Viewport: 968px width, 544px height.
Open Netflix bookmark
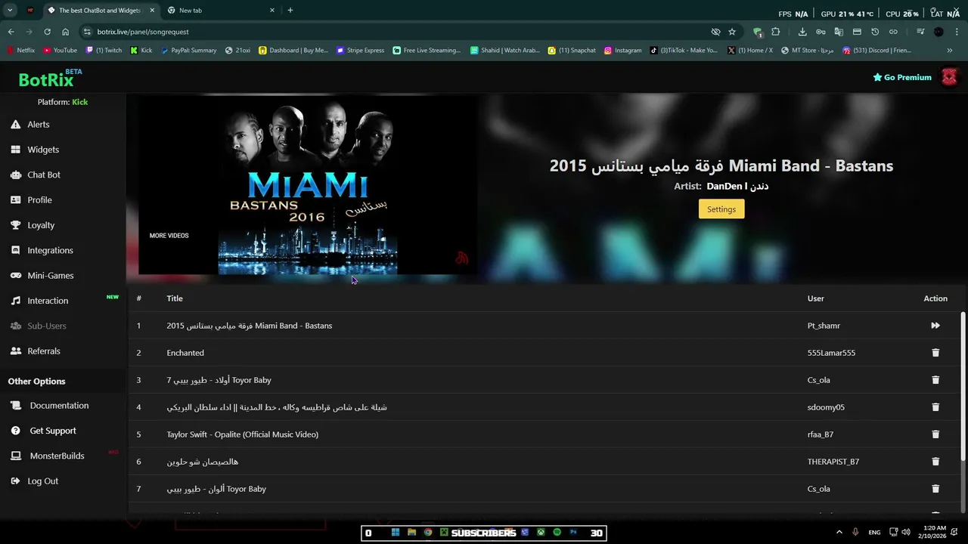[20, 51]
